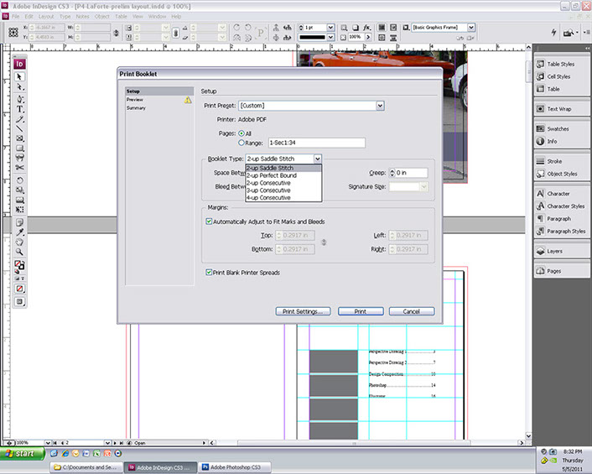592x474 pixels.
Task: Select the Zoom tool magnifier
Action: click(x=19, y=252)
